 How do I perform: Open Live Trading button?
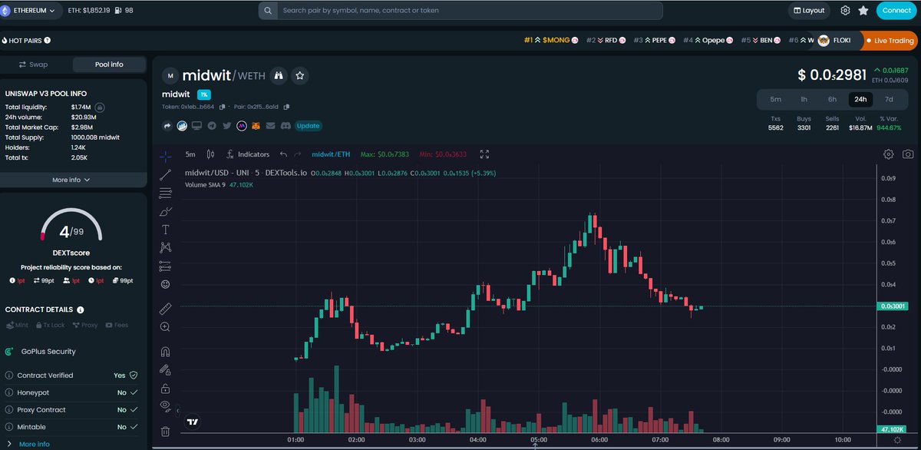tap(890, 40)
